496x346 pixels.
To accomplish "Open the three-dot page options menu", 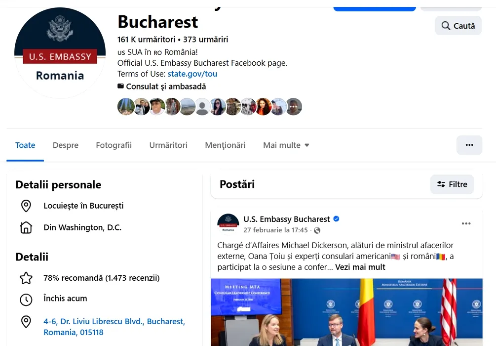I will coord(469,145).
